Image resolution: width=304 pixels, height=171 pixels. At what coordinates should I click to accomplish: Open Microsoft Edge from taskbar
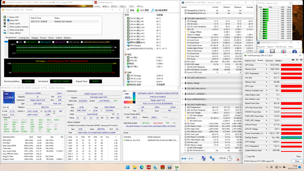142,167
